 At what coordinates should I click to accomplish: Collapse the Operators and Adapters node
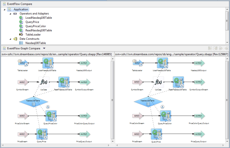[10, 14]
